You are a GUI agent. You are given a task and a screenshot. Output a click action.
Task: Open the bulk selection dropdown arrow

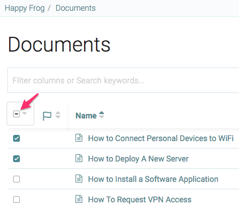[x=24, y=113]
